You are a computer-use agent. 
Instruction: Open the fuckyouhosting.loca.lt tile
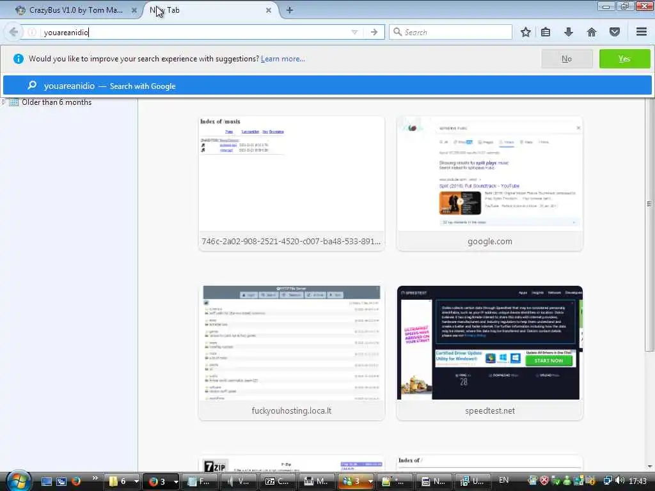tap(292, 353)
